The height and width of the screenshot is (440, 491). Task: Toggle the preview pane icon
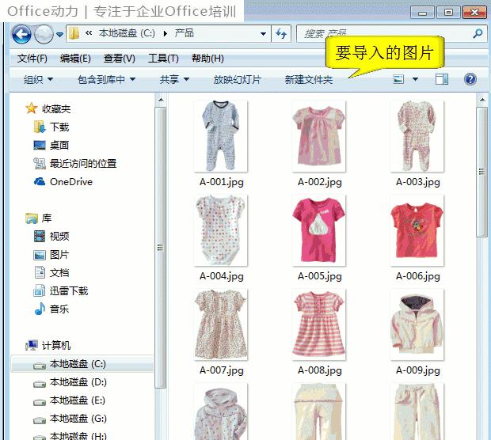(x=442, y=79)
